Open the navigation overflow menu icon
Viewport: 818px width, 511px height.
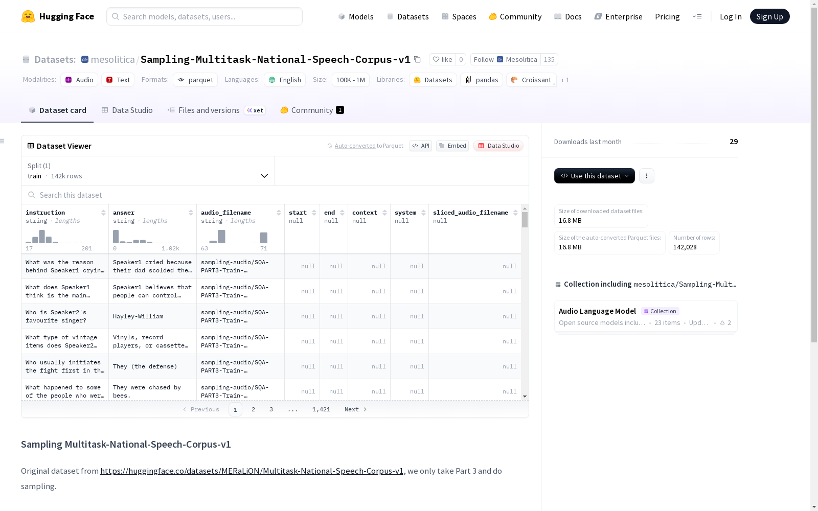tap(697, 16)
